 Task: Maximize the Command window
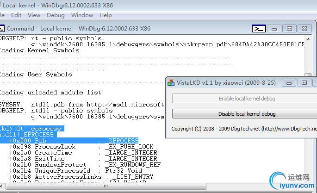click(289, 29)
